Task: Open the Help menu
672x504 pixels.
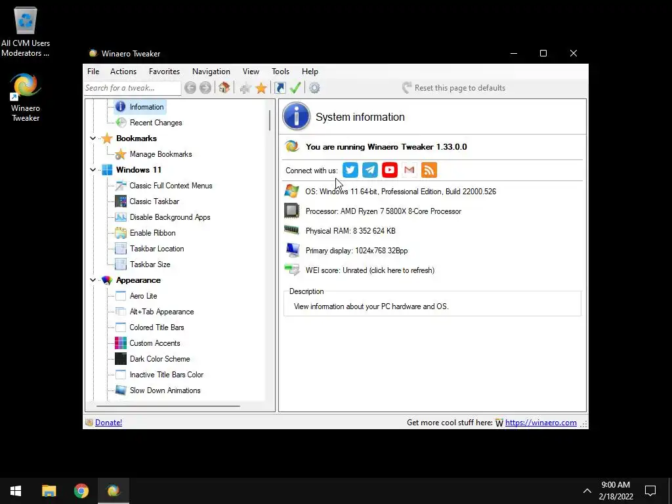Action: tap(310, 72)
